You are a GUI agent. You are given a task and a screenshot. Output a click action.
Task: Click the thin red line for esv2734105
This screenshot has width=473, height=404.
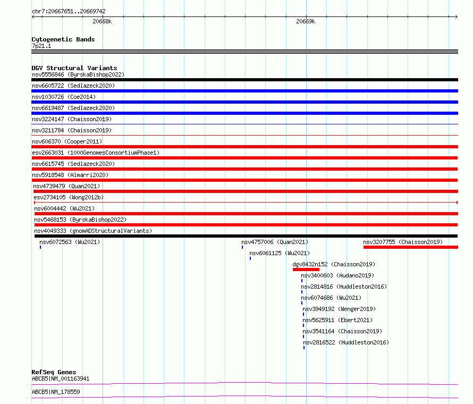point(246,203)
